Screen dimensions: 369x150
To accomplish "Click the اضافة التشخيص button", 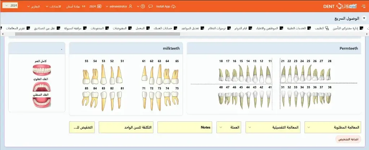I will click(x=348, y=140).
